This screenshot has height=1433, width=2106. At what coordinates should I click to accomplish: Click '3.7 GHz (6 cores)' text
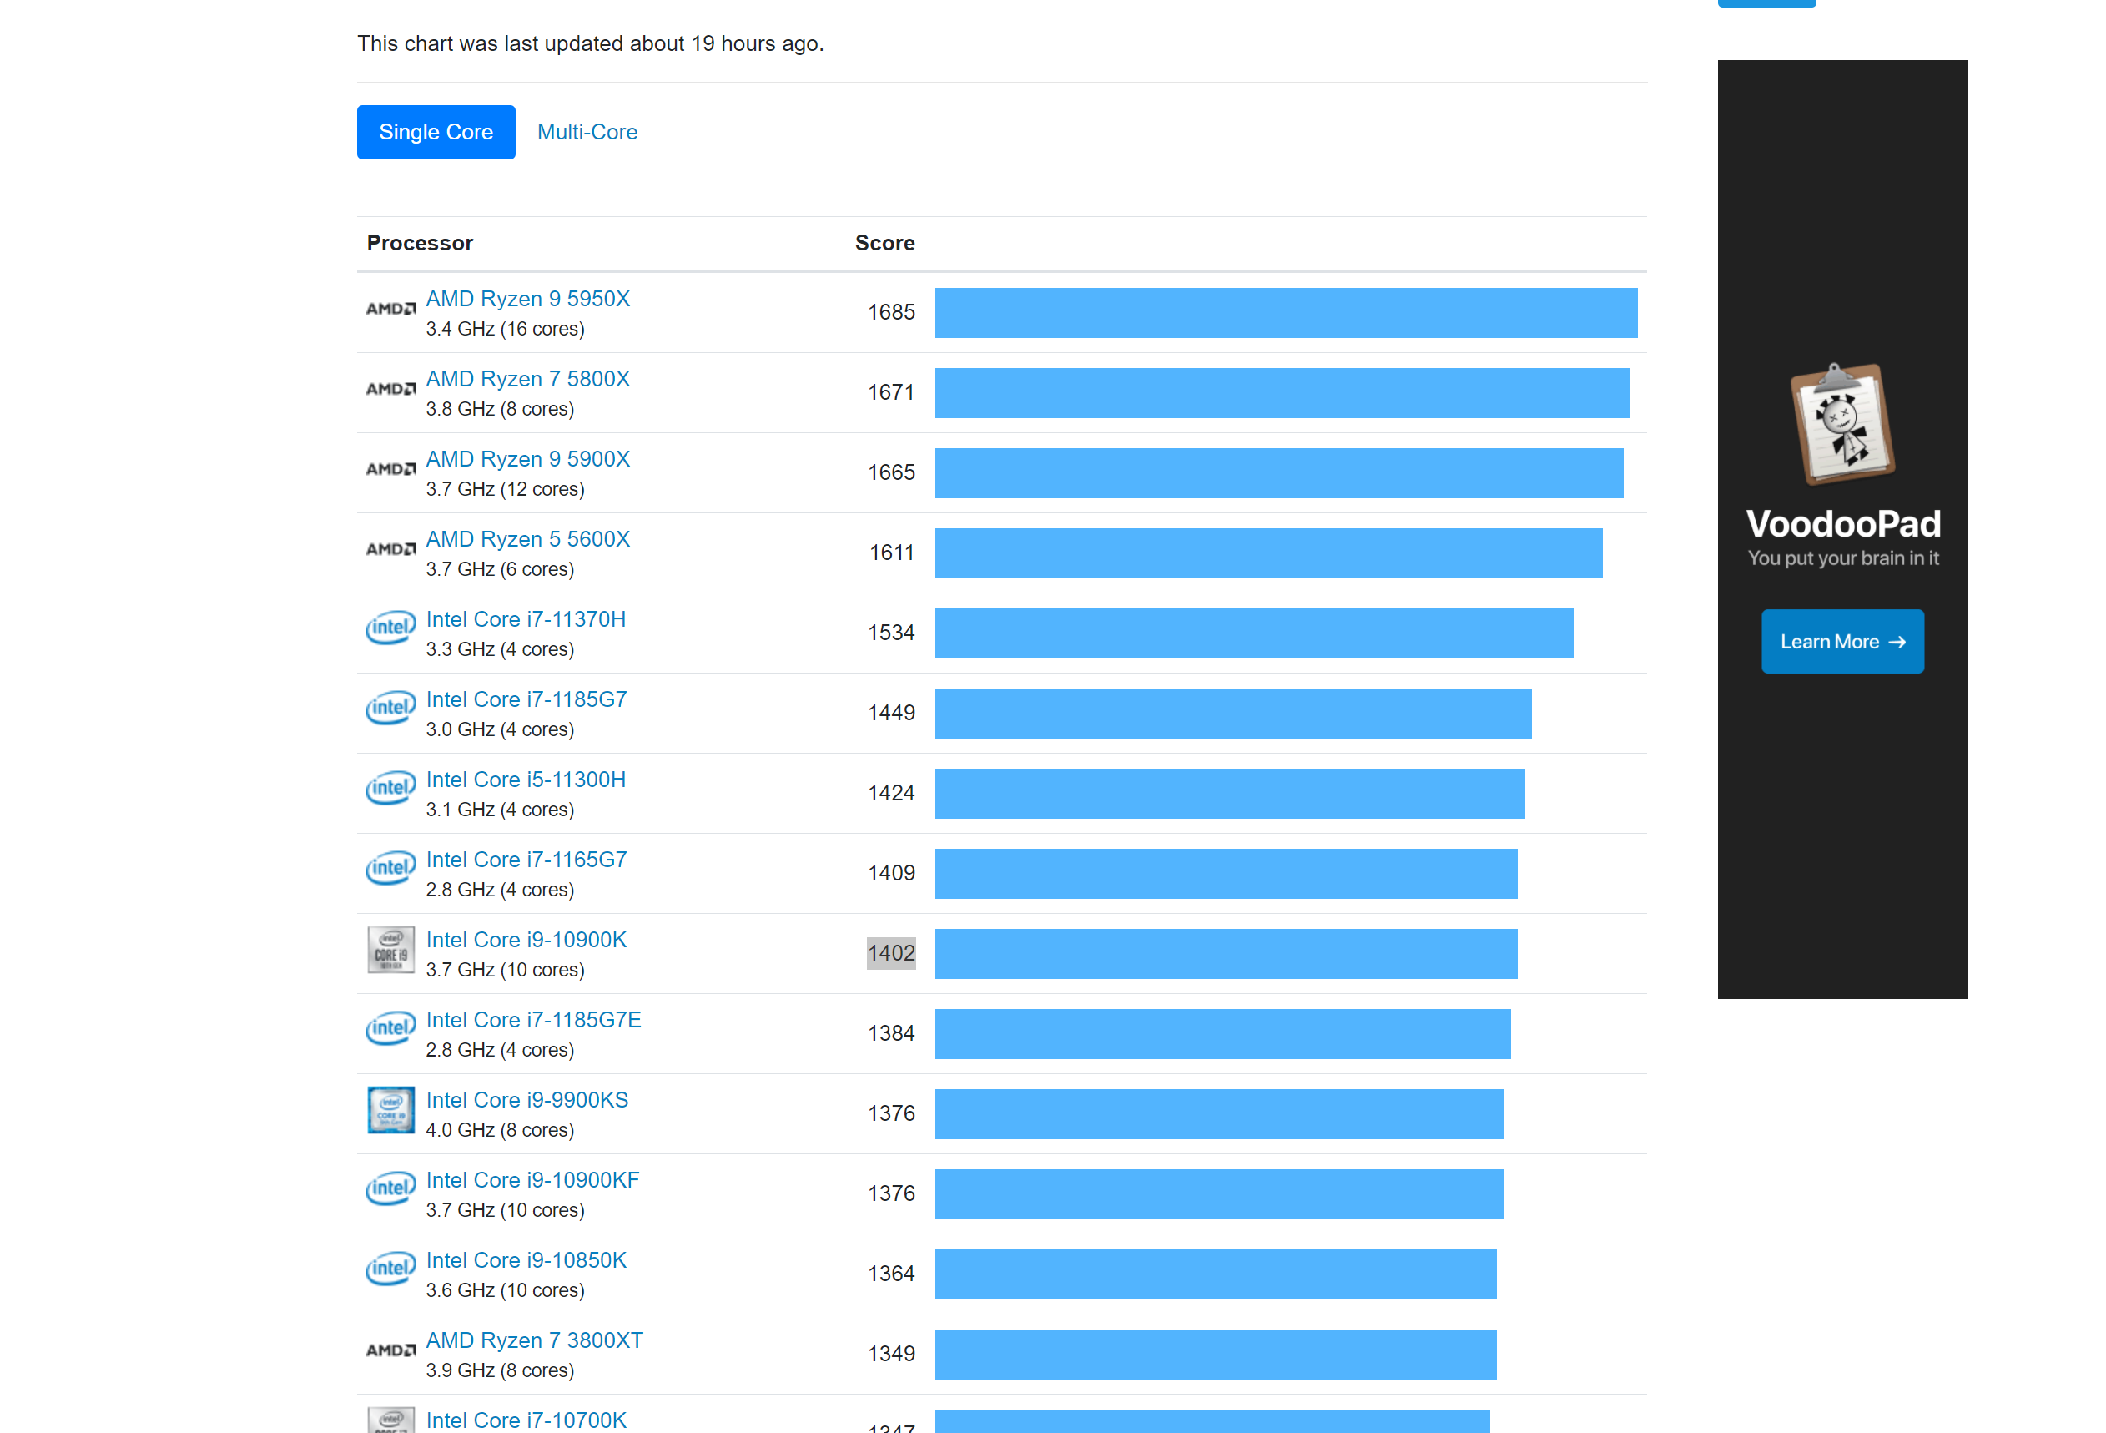click(499, 569)
